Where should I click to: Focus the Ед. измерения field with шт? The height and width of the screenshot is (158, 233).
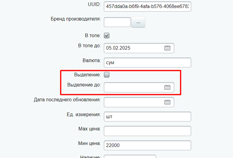pos(148,116)
